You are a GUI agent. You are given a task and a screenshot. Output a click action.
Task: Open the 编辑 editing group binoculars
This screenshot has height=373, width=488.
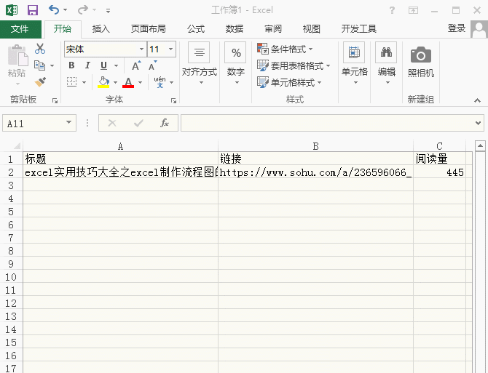tap(387, 64)
